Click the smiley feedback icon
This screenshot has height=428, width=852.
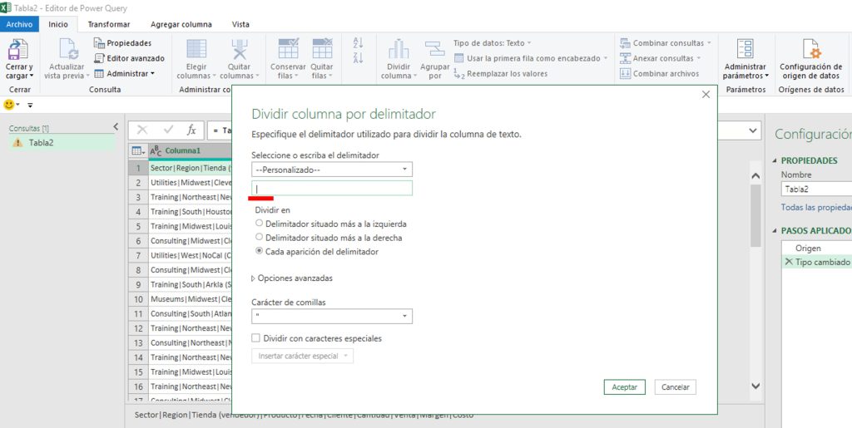click(8, 105)
